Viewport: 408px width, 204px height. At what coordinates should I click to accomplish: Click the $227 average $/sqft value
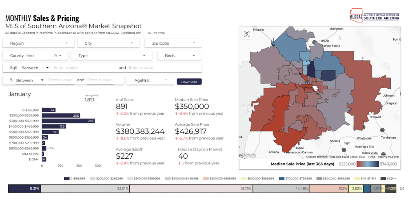pyautogui.click(x=124, y=156)
